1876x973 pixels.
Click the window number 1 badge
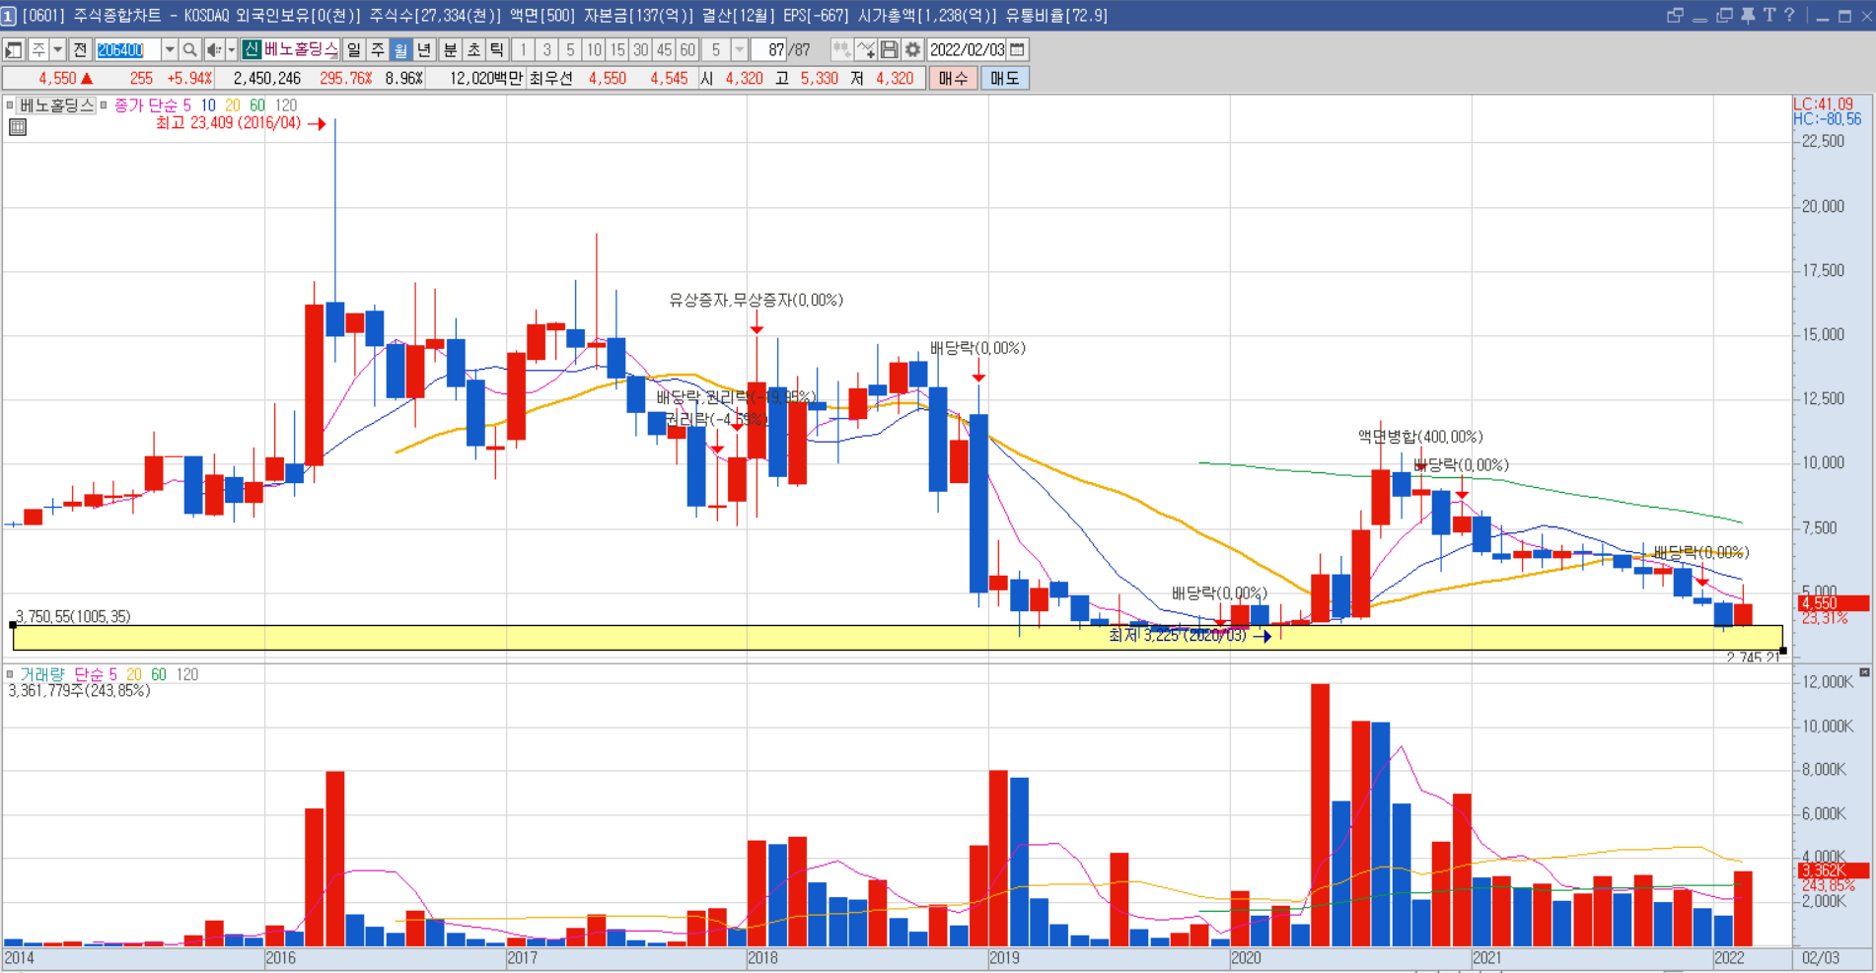coord(9,16)
